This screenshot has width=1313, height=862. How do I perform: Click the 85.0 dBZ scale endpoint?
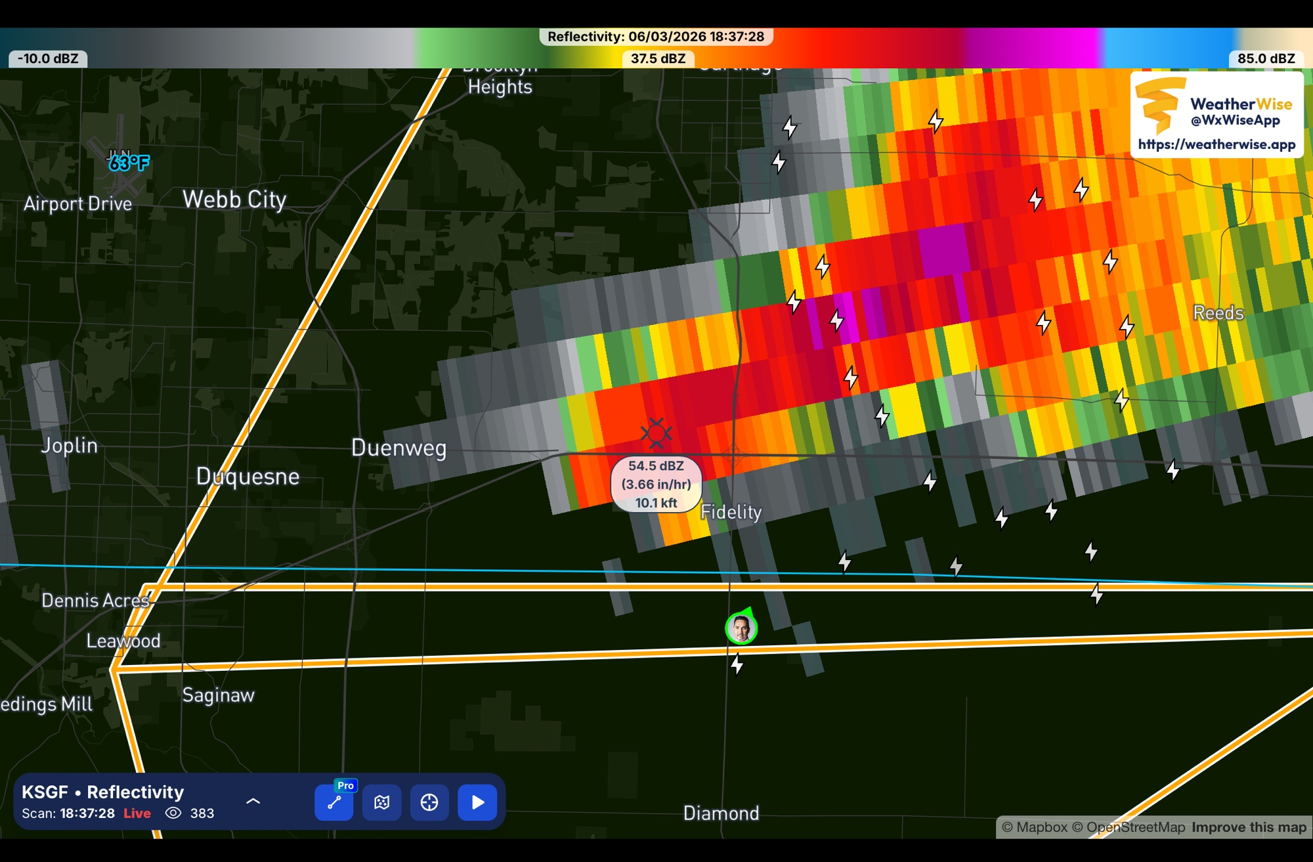point(1266,58)
